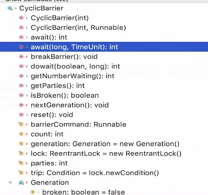Select CyclicBarrier(int, Runnable) constructor
208x195 pixels.
point(78,27)
